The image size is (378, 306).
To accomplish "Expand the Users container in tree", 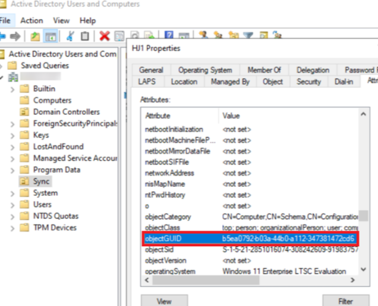I will 12,205.
